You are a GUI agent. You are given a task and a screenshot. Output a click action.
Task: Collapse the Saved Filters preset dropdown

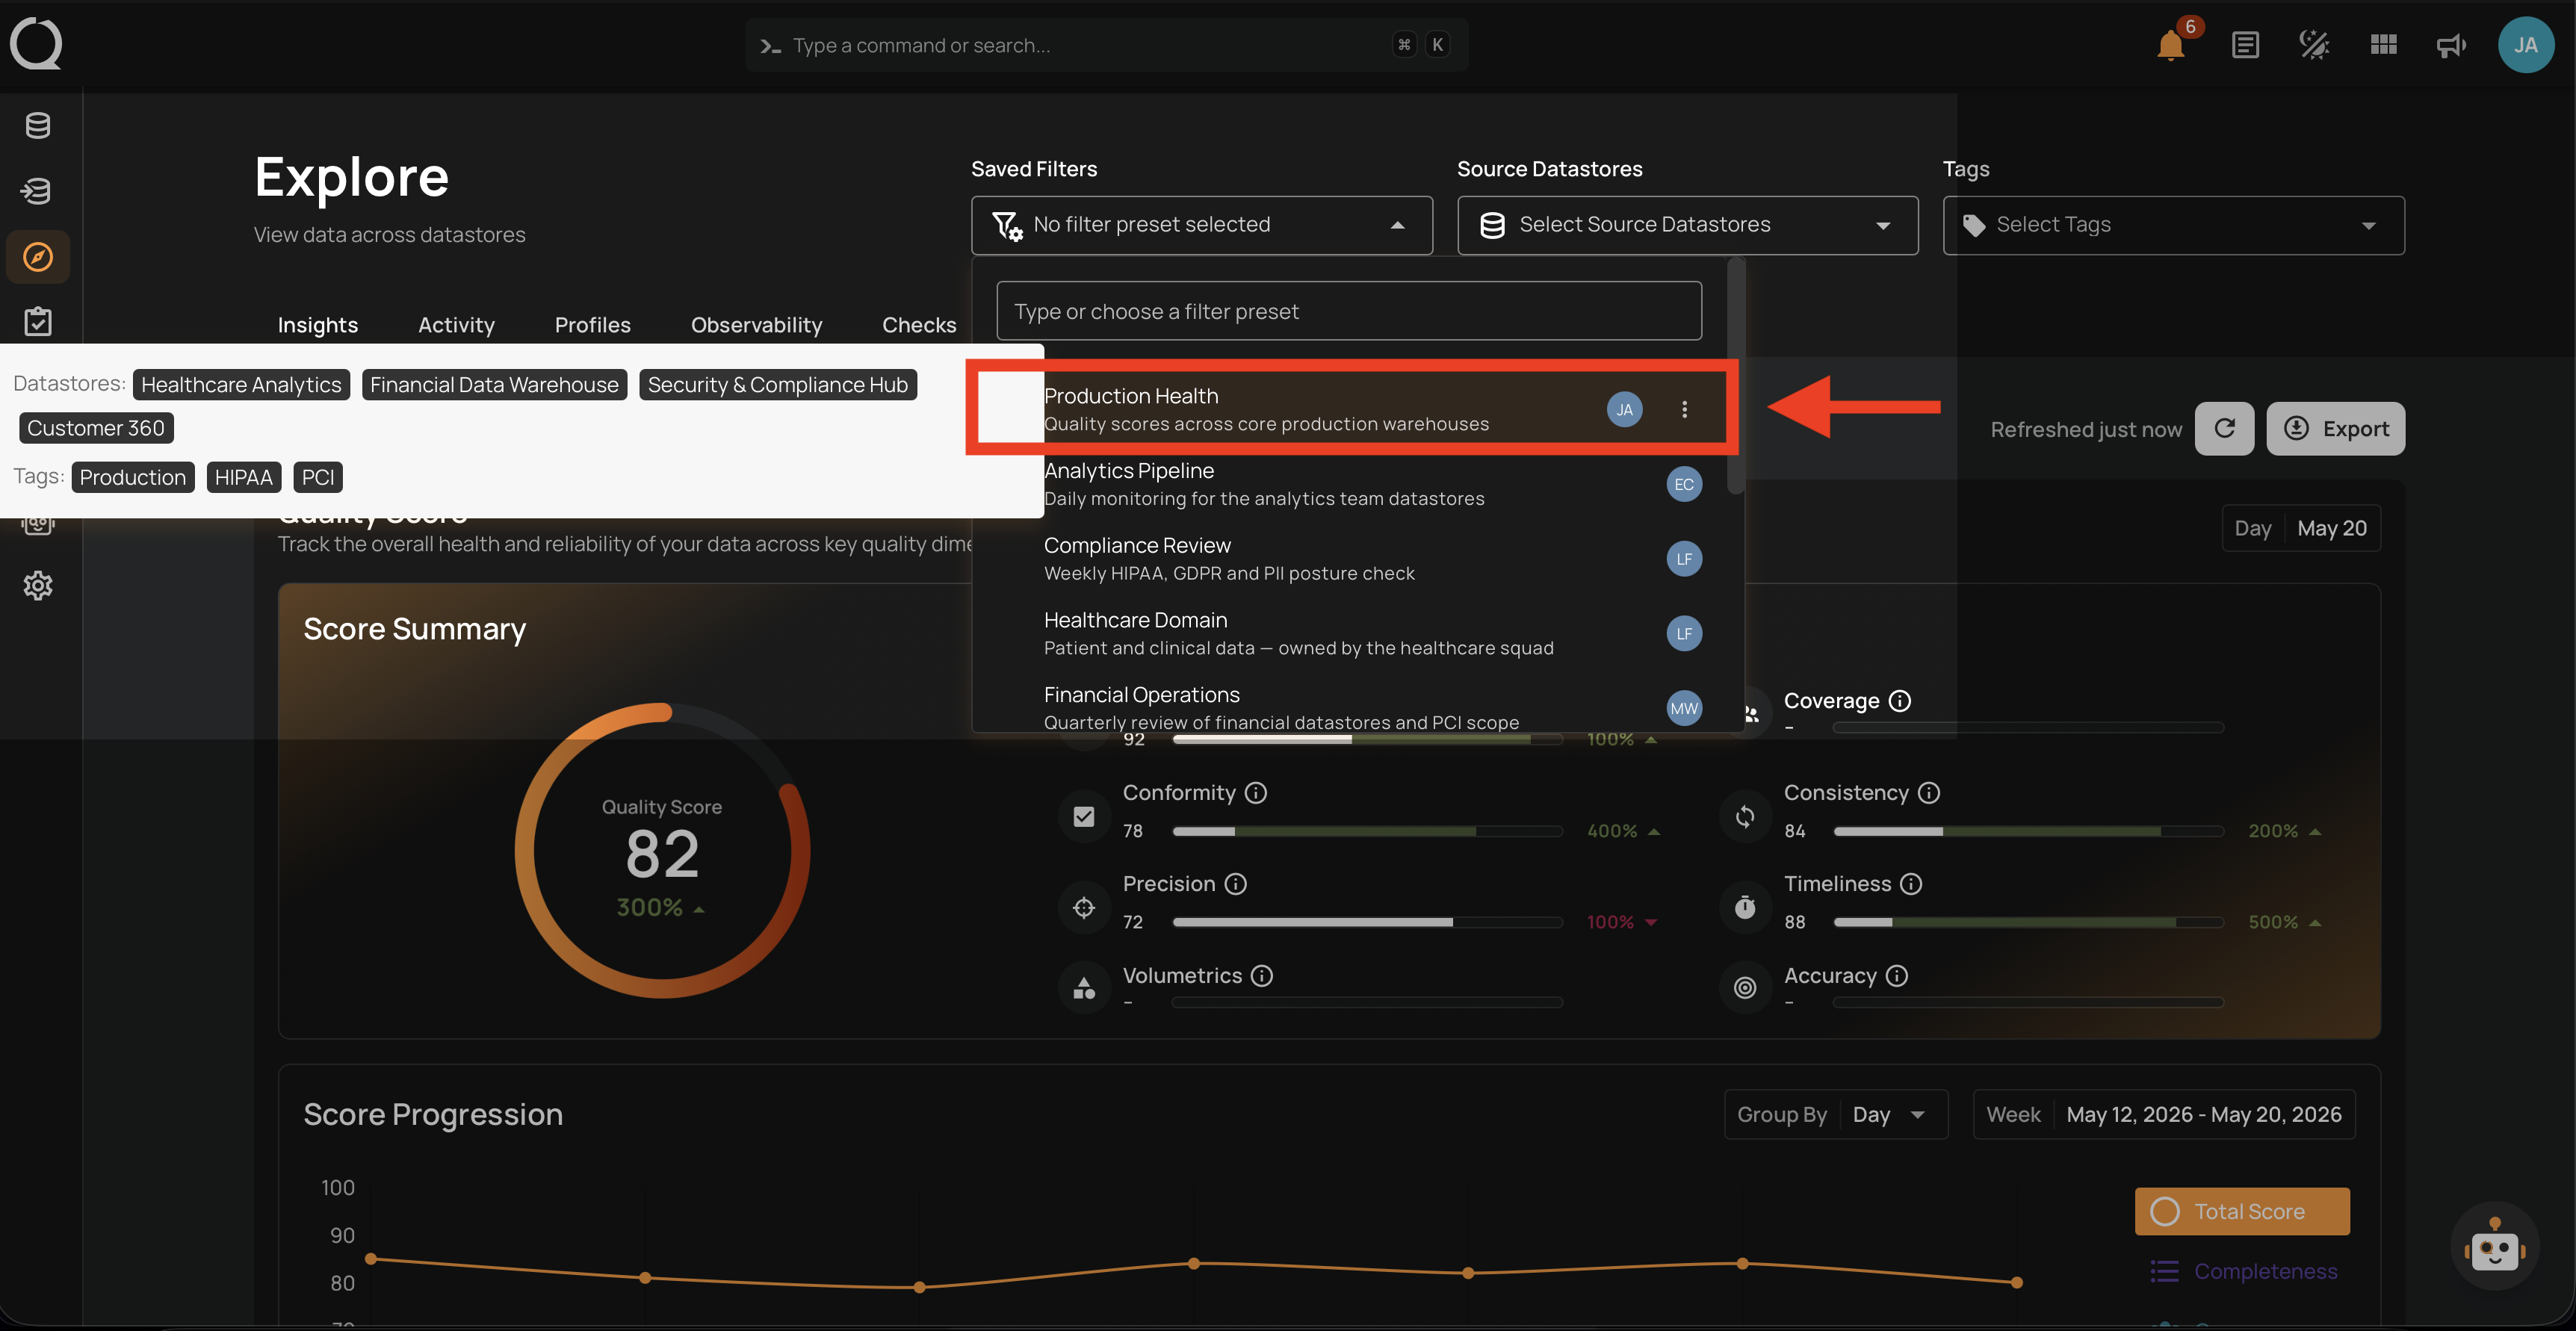pyautogui.click(x=1201, y=225)
